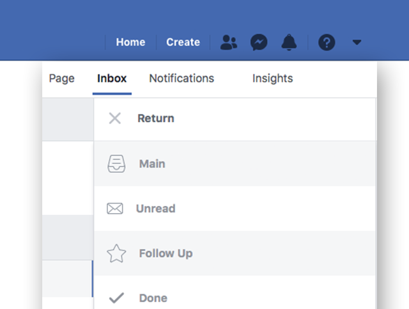The image size is (409, 309).
Task: Filter by Unread messages label
Action: tap(155, 209)
